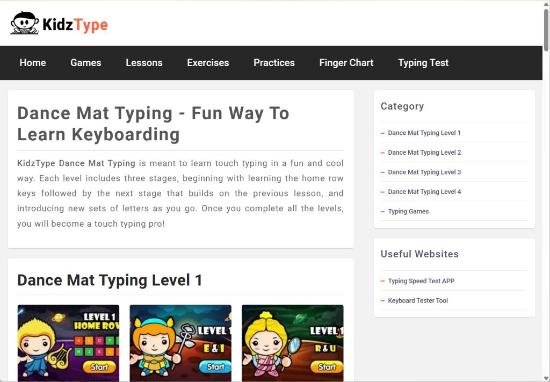Open Dance Mat Typing Level 4 category
Screen dimensions: 550x382
point(424,192)
